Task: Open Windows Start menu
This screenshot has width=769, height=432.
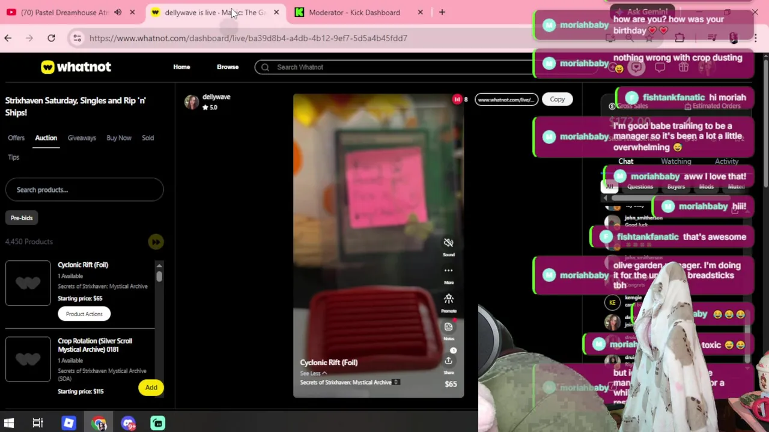Action: [8, 423]
